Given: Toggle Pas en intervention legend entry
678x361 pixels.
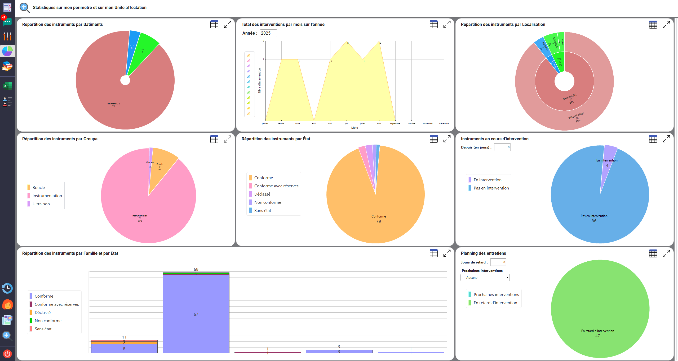Looking at the screenshot, I should pos(491,188).
